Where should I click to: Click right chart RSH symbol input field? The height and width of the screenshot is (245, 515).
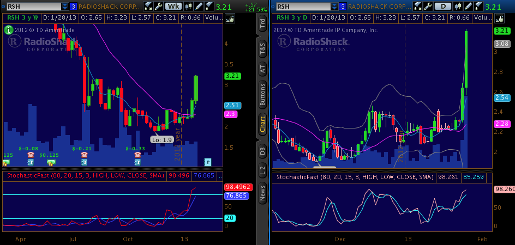point(303,6)
